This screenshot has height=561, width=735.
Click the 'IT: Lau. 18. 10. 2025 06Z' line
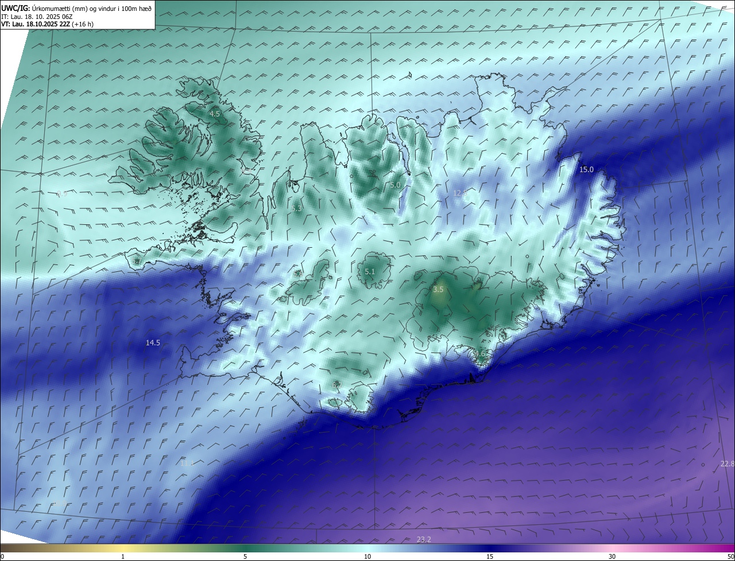click(x=36, y=17)
